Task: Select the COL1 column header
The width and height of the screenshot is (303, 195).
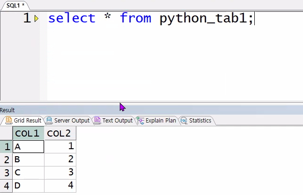Action: [29, 133]
